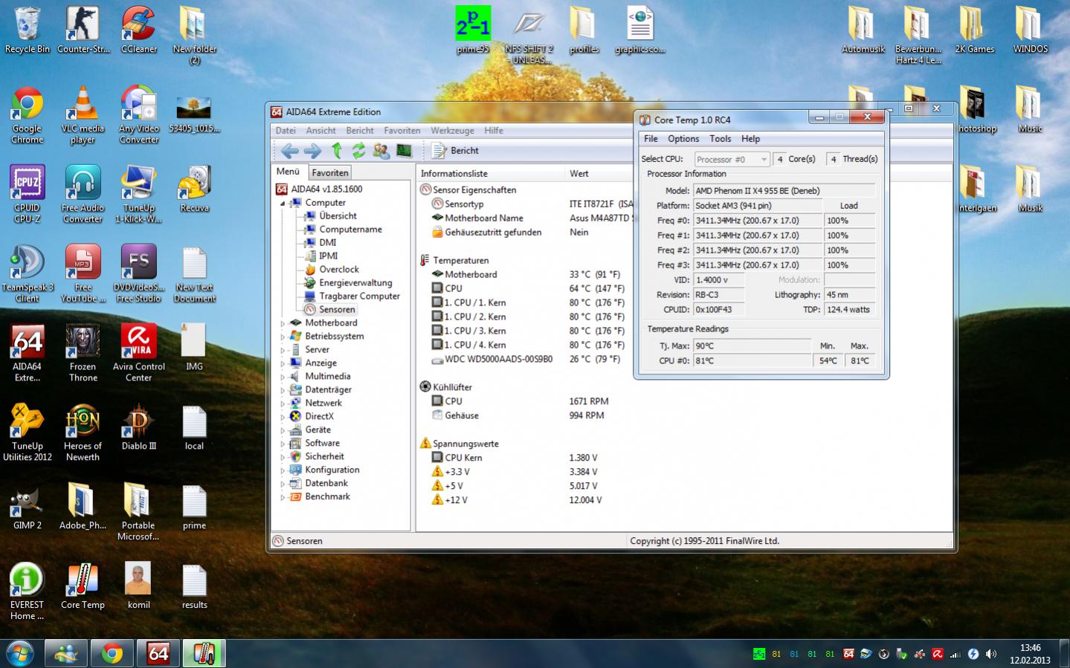Click the Bericht report button in toolbar
1070x668 pixels.
456,151
